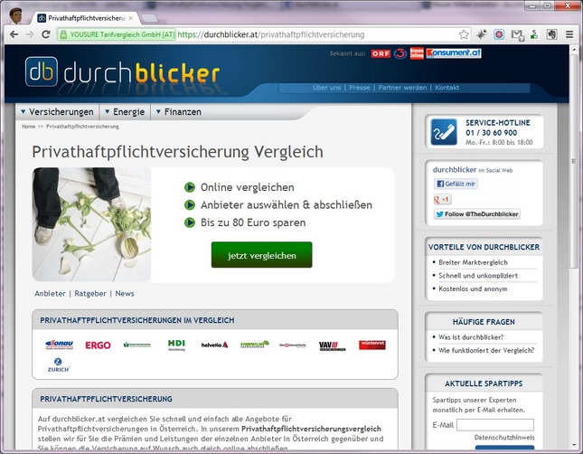Image resolution: width=583 pixels, height=454 pixels.
Task: Click the VAV Versicherungen logo
Action: pos(332,346)
